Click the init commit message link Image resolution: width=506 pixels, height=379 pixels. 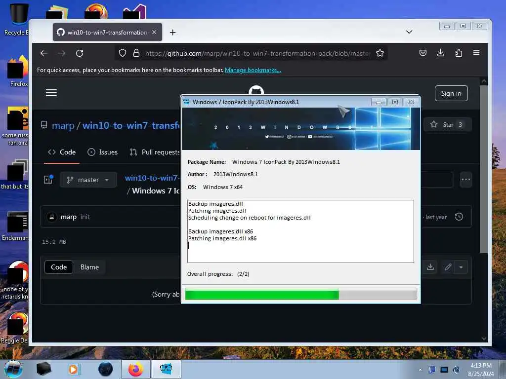[85, 217]
